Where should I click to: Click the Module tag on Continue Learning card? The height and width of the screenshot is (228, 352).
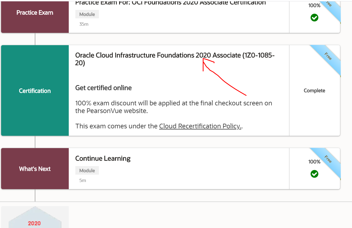click(x=87, y=171)
